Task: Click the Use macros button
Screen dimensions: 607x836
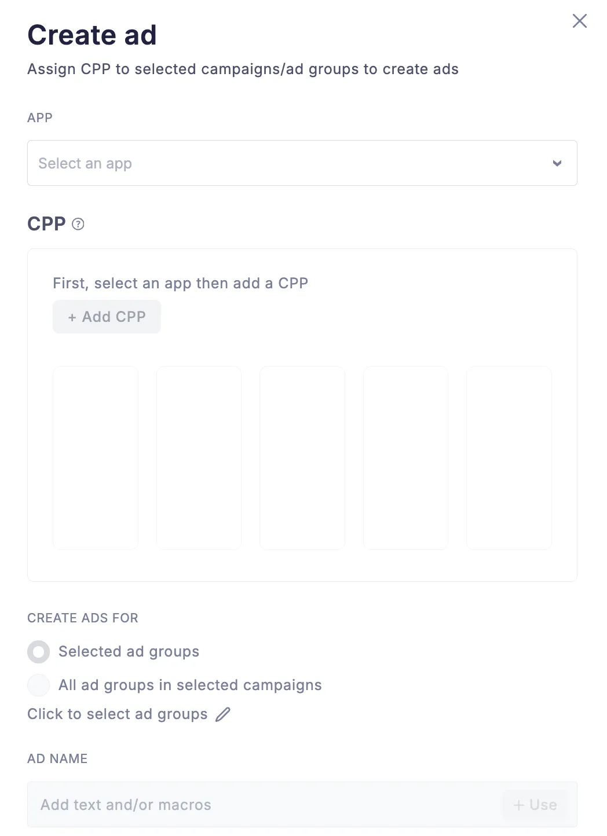Action: pyautogui.click(x=534, y=805)
